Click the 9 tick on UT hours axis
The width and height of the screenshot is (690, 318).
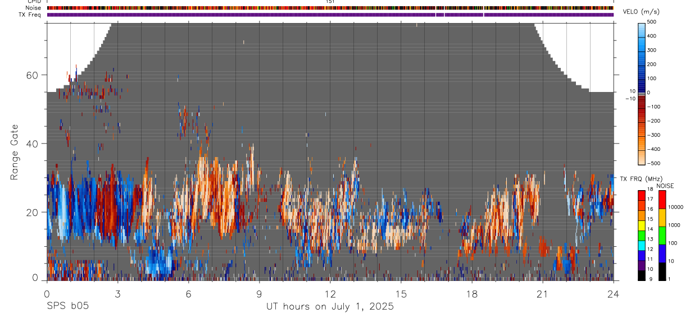coord(259,293)
